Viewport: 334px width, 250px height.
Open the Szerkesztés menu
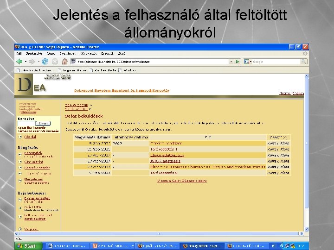[x=34, y=54]
